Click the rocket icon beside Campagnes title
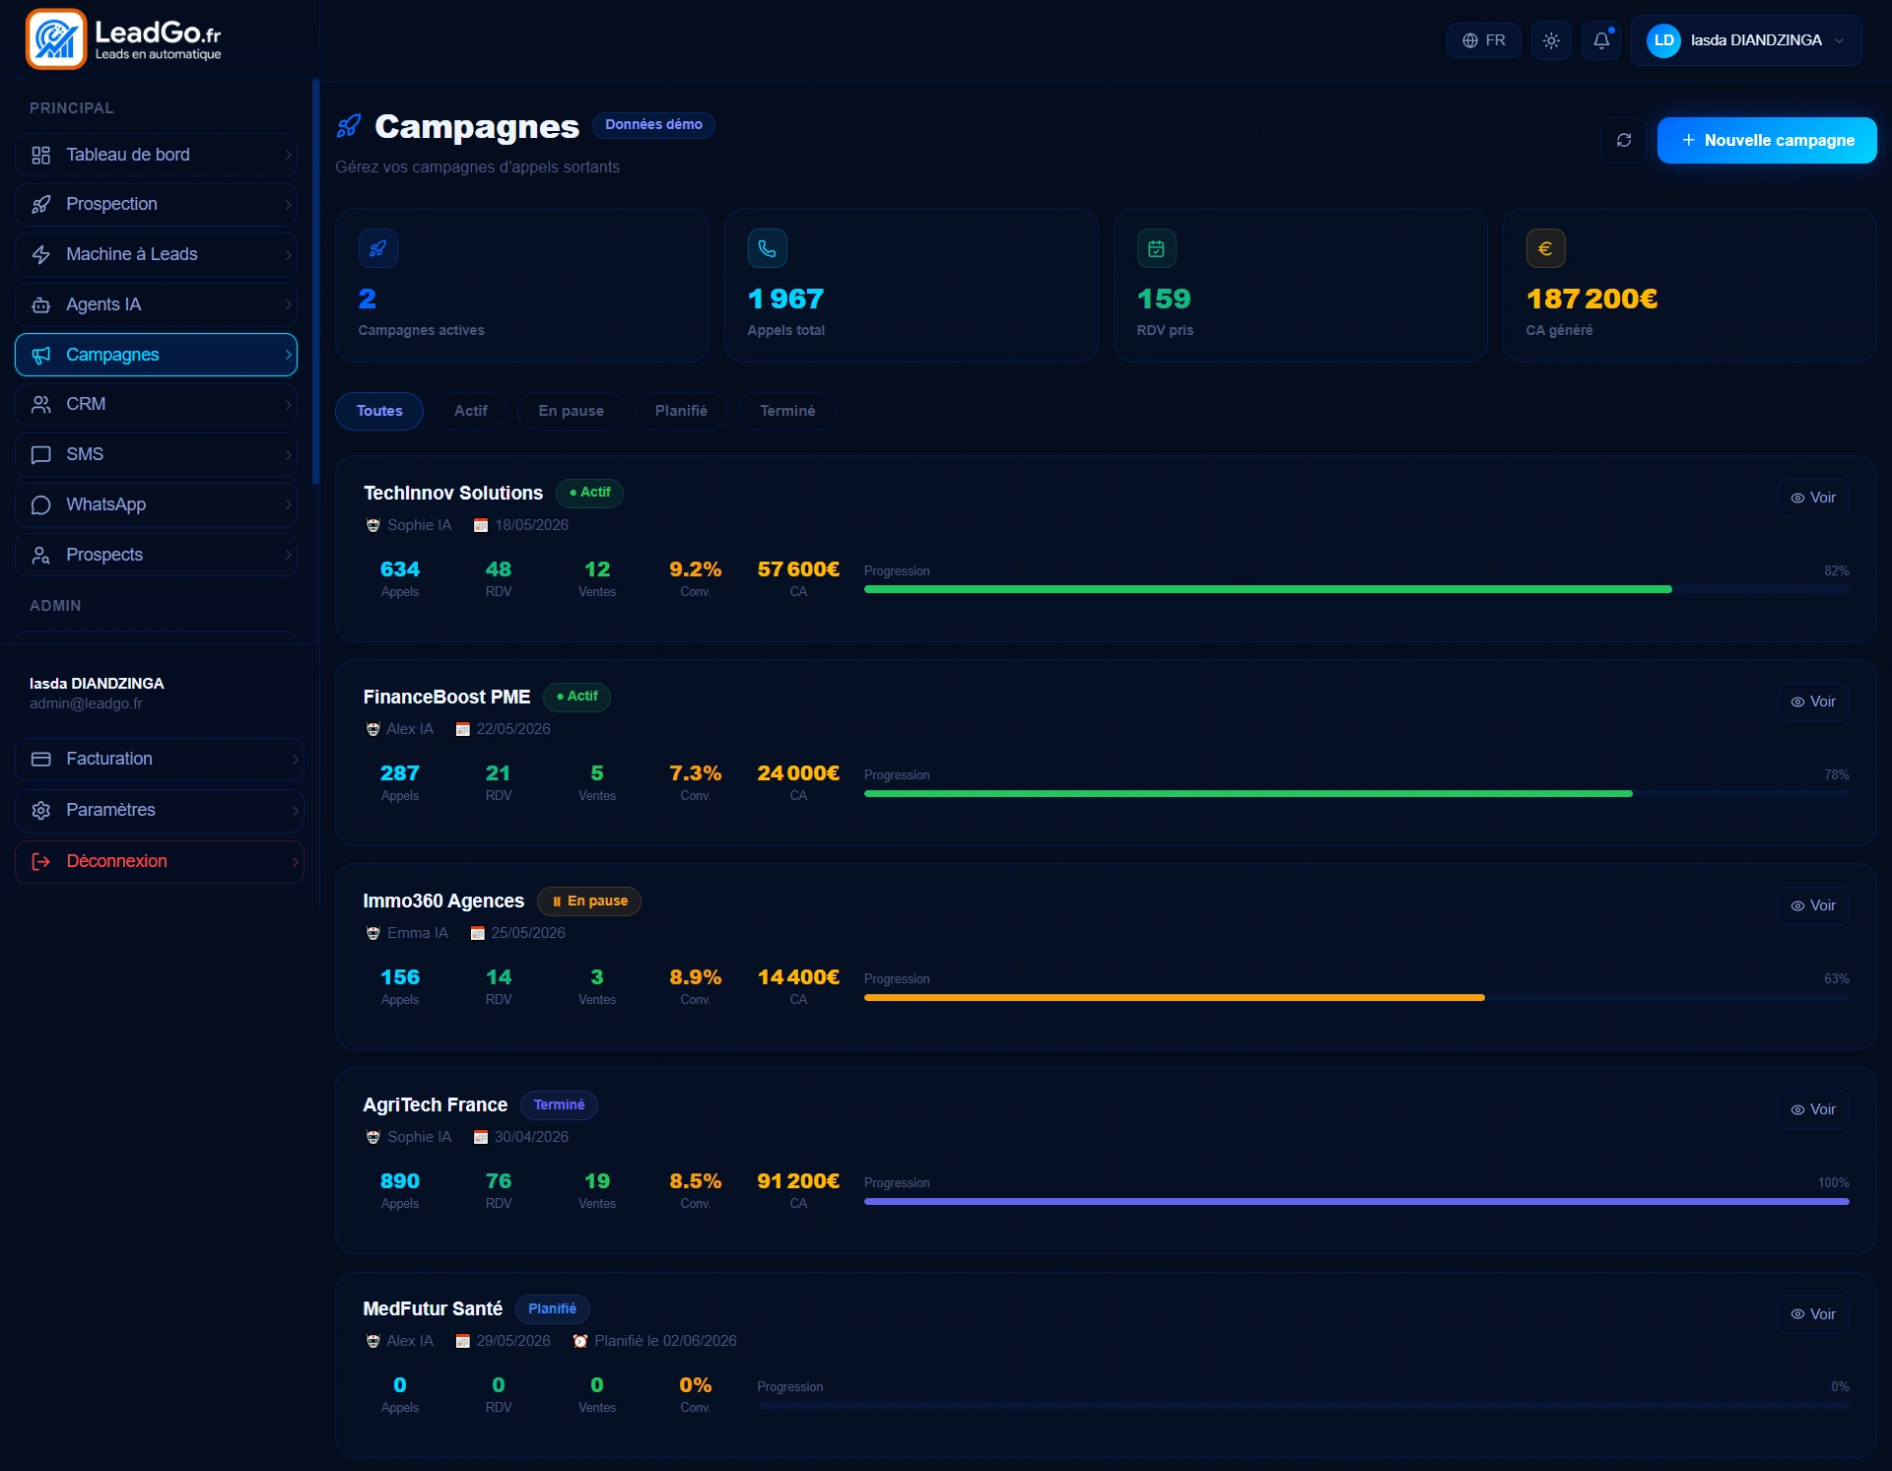 [349, 126]
